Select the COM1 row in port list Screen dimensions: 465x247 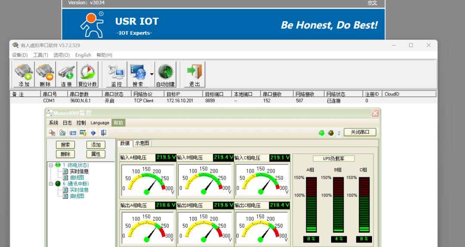pyautogui.click(x=49, y=101)
